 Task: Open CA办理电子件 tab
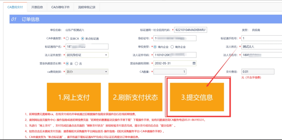(x=60, y=7)
